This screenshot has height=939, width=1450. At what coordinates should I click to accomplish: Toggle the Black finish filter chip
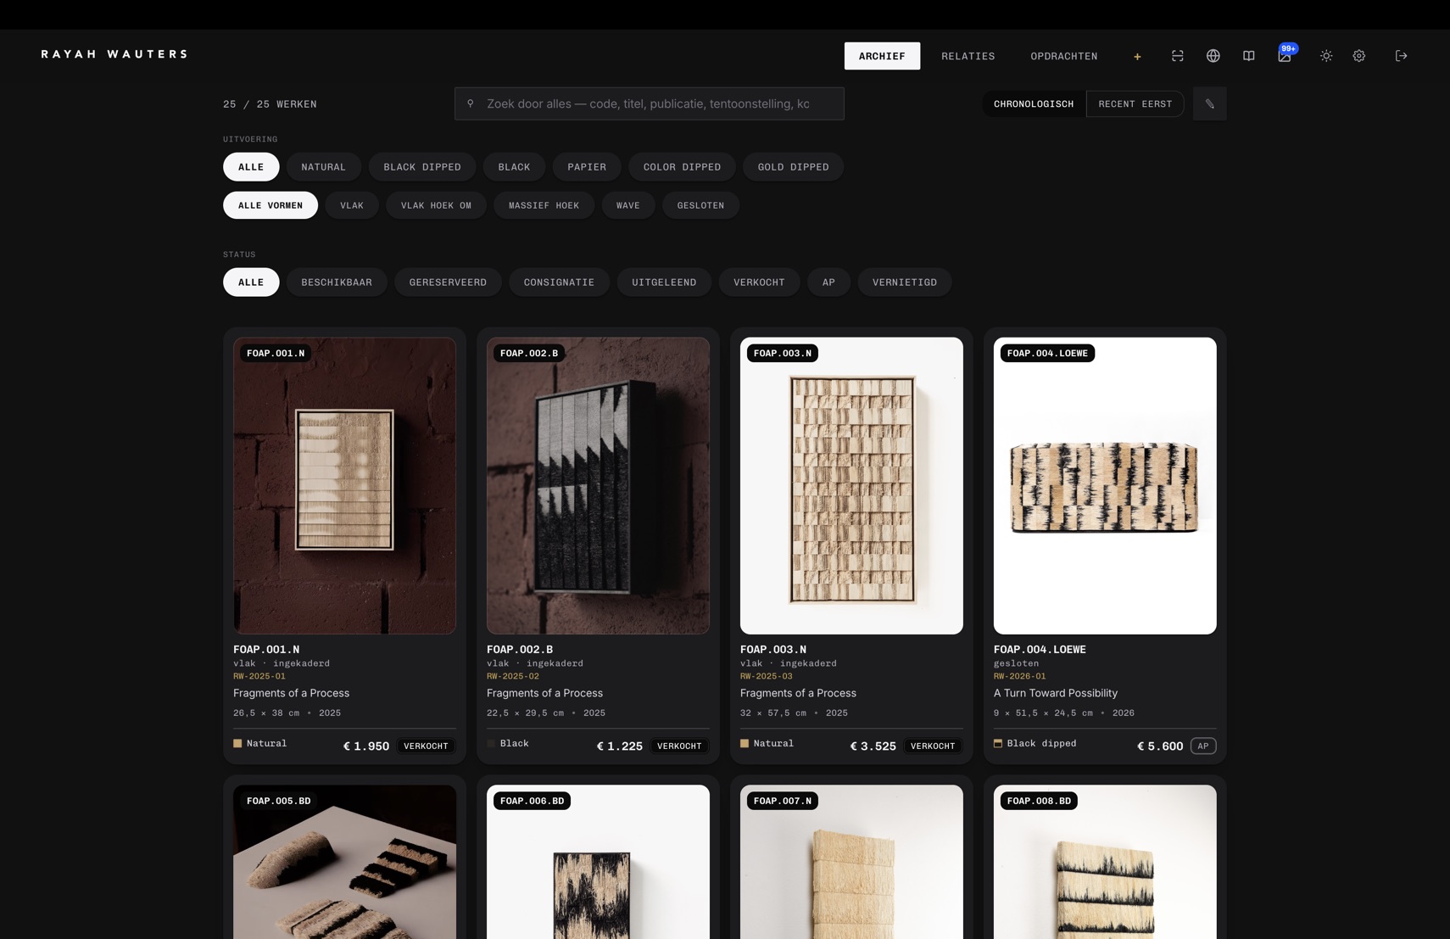514,167
